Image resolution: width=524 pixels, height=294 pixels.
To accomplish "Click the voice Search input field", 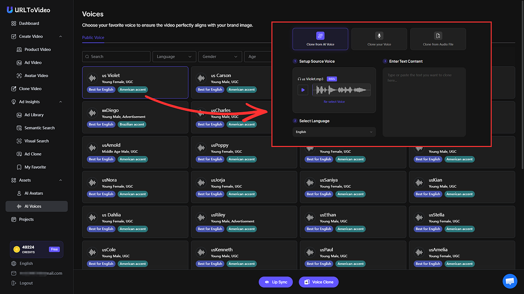I will click(116, 57).
